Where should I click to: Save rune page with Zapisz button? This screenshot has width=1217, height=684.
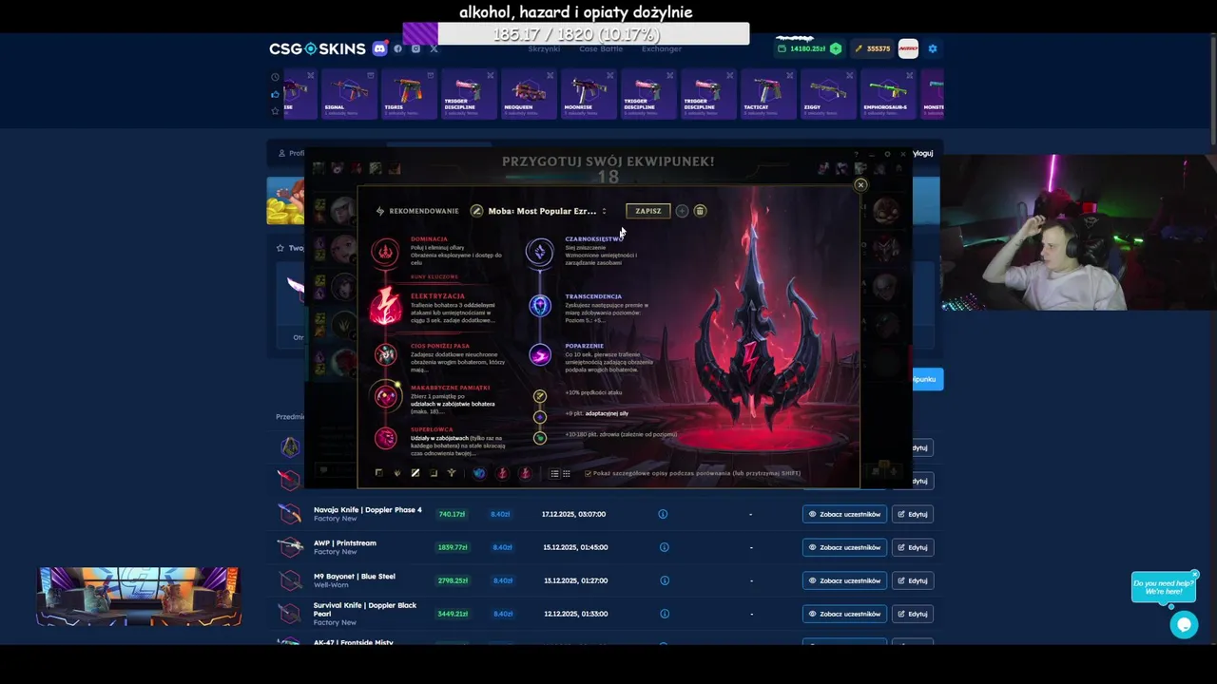pos(648,211)
